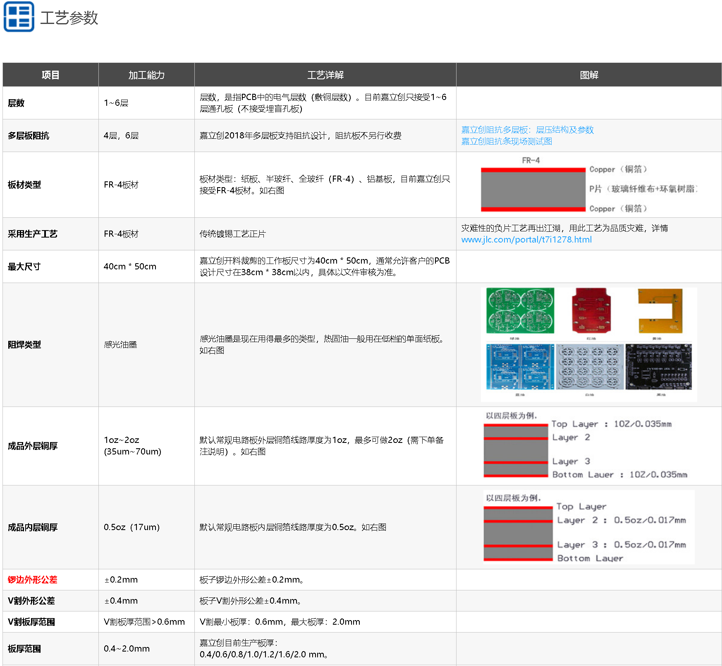Select the 阻焊类型 row label

pyautogui.click(x=24, y=345)
